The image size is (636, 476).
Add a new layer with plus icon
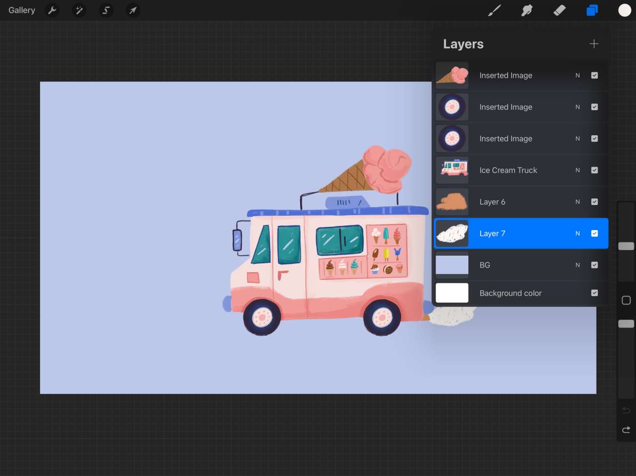coord(594,44)
